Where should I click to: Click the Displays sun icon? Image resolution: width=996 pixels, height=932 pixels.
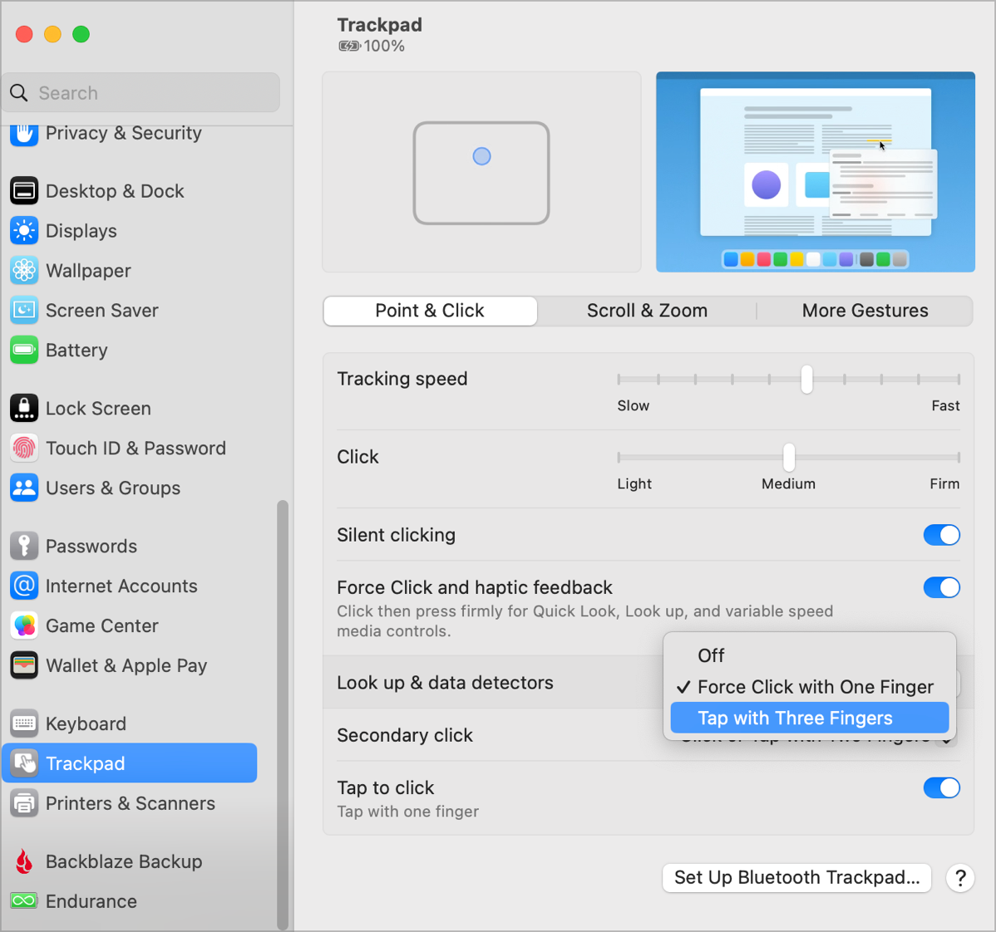[24, 231]
